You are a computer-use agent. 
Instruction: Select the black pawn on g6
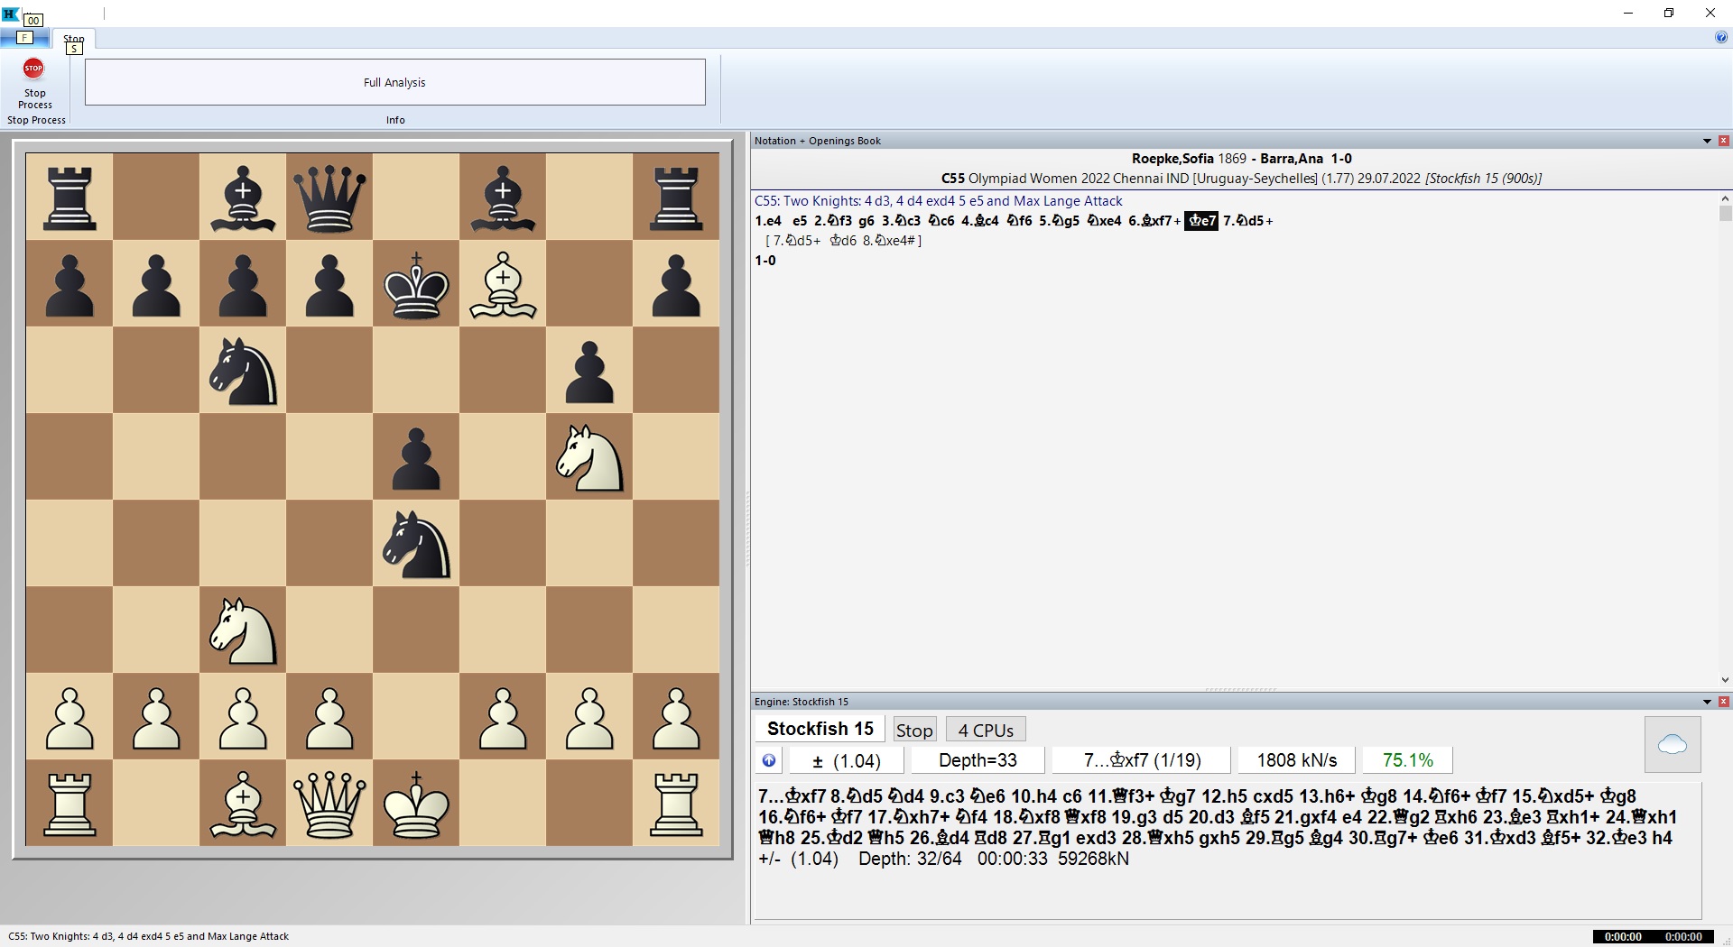tap(589, 371)
